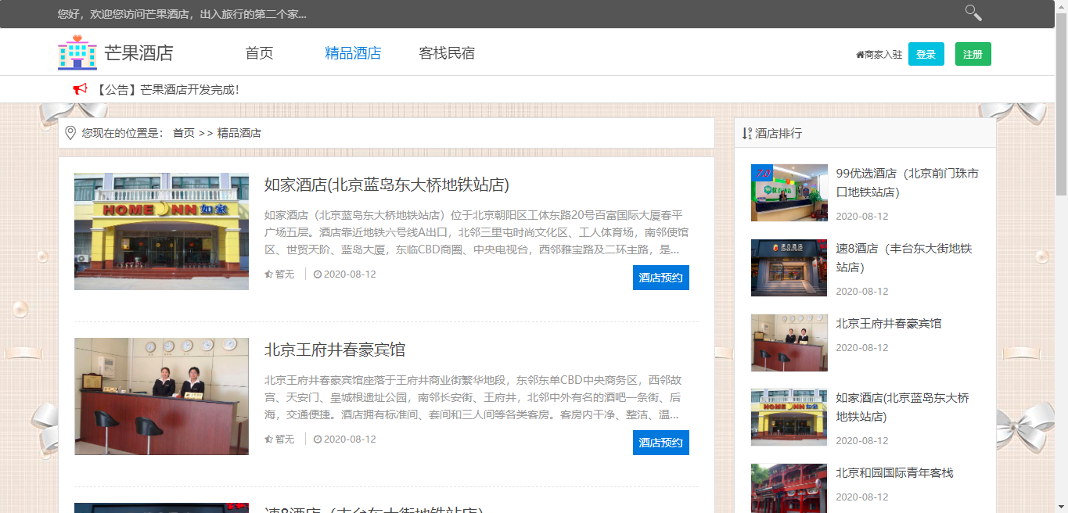Click the 暂无 rating text in 北京王府井春豪宾馆 card
Screen dimensions: 1068x513
[x=285, y=439]
